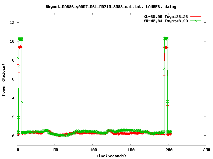Click the red XL legend line sample

pos(196,17)
